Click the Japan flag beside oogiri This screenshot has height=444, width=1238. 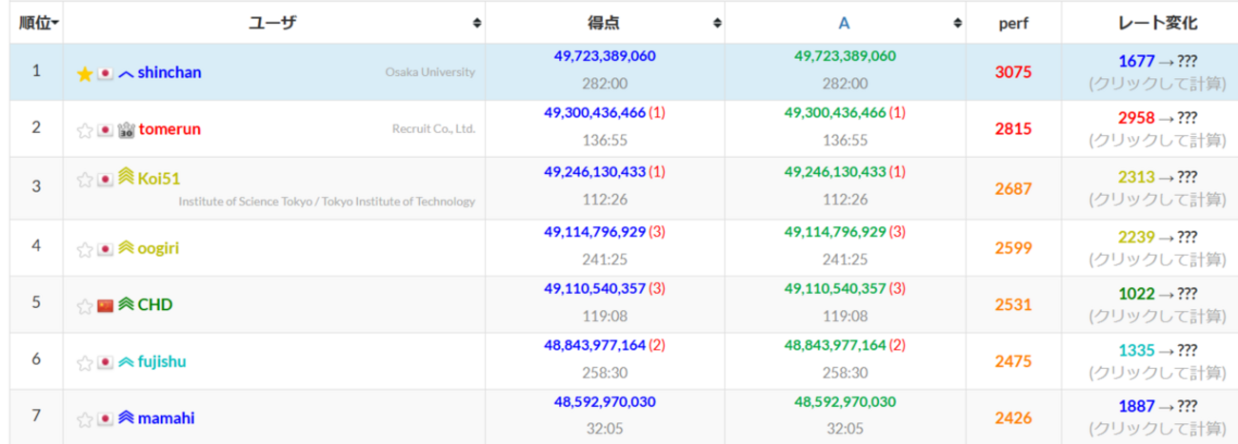pos(106,249)
